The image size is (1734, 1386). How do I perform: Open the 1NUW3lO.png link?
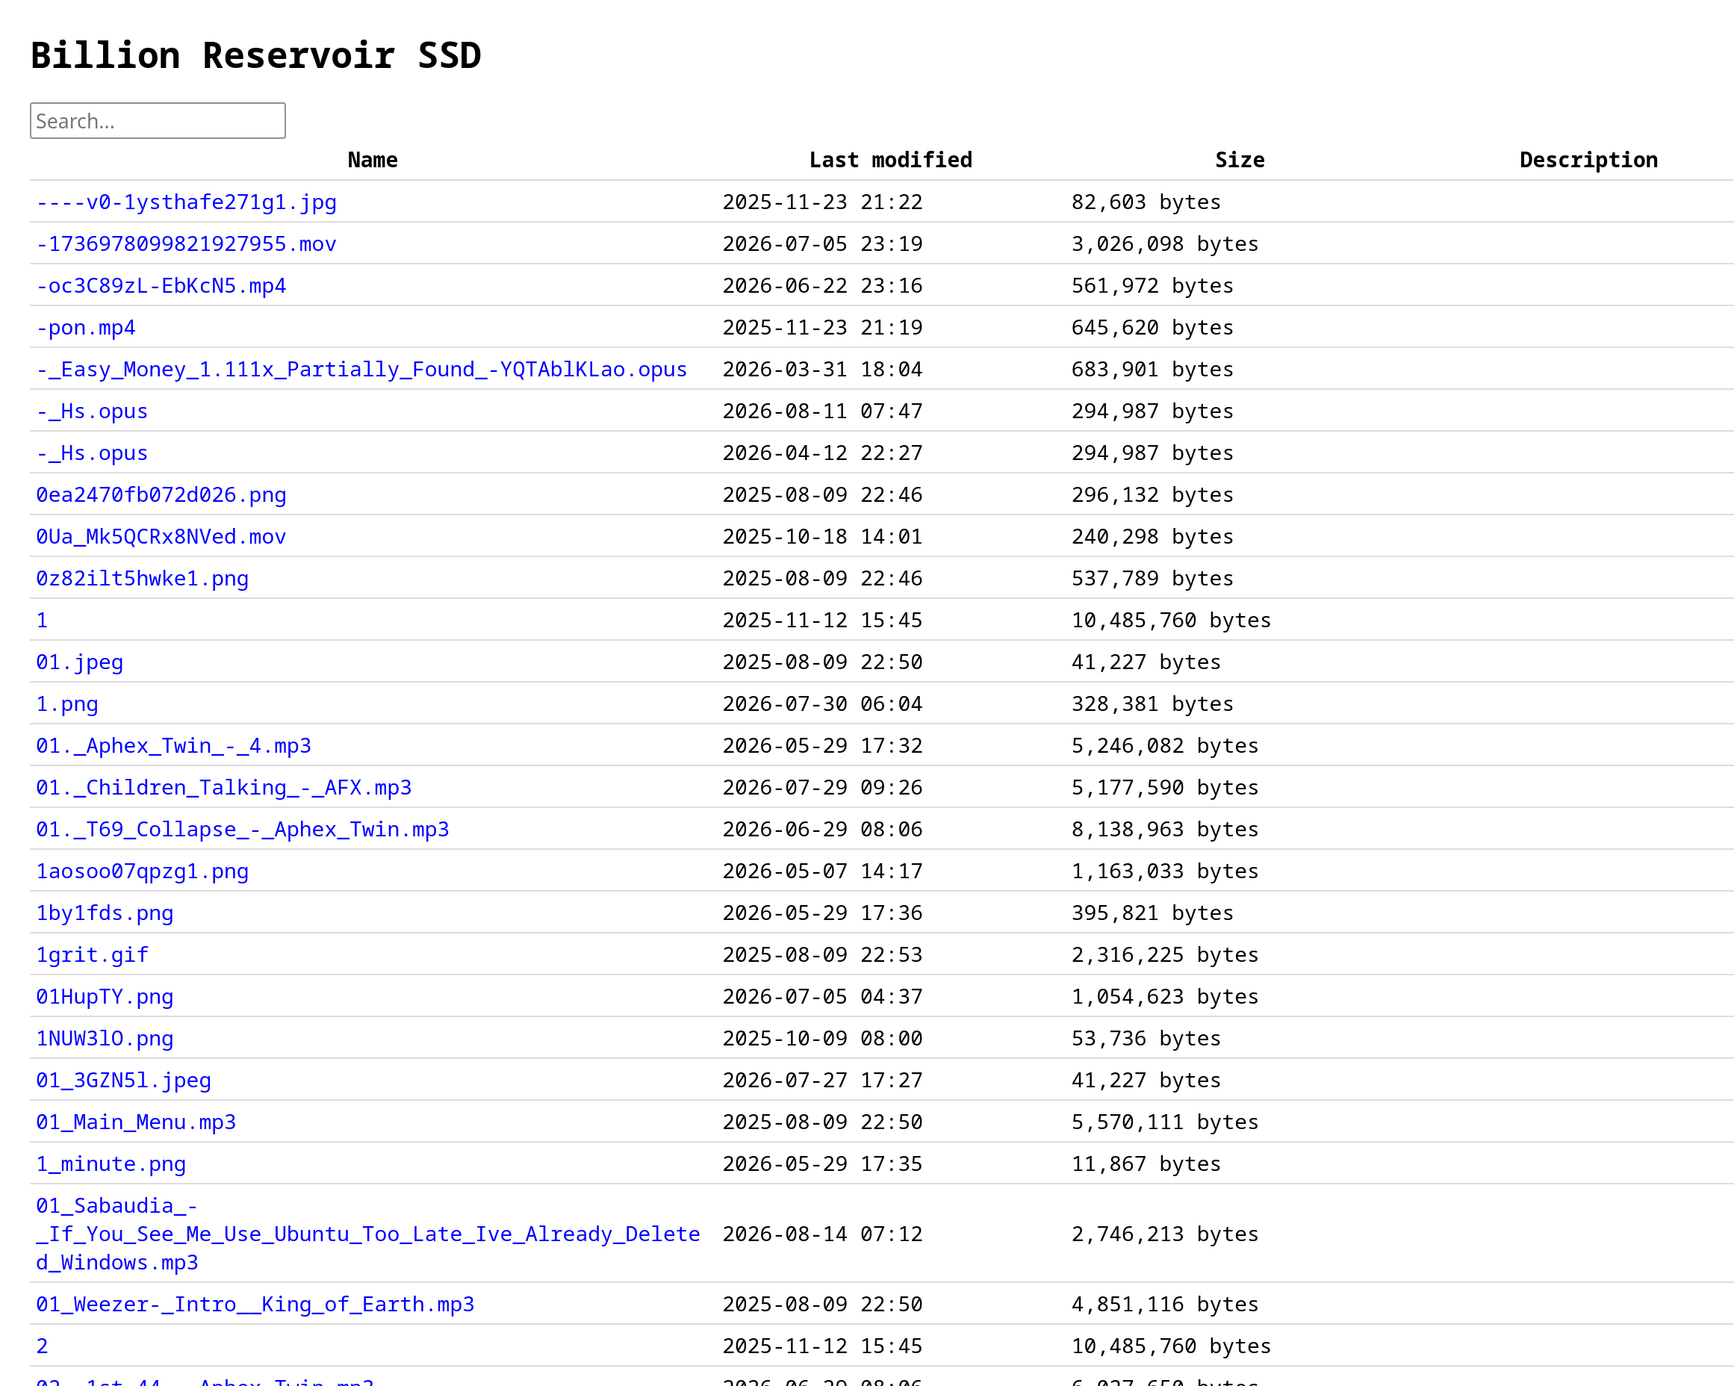pyautogui.click(x=105, y=1039)
